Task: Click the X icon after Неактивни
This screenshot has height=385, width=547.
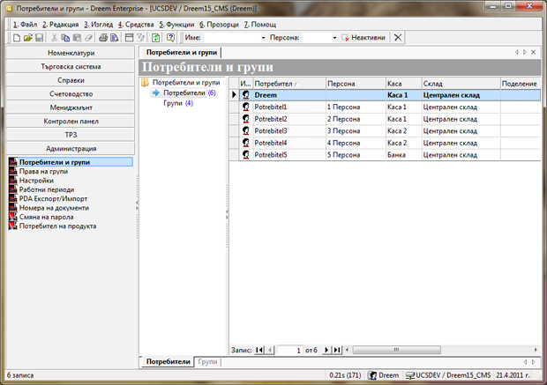Action: [x=398, y=38]
